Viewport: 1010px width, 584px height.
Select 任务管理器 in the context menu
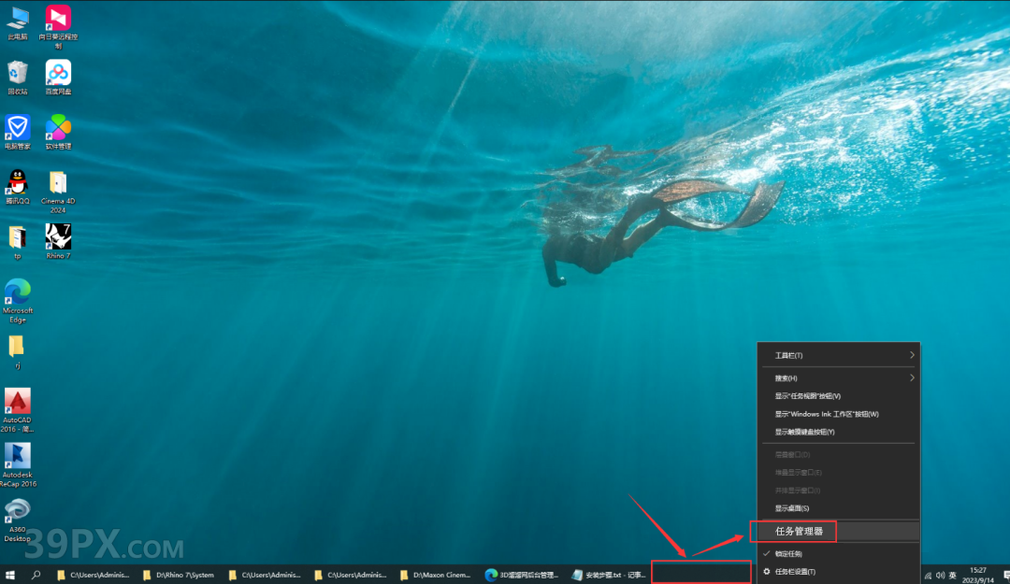pos(799,532)
